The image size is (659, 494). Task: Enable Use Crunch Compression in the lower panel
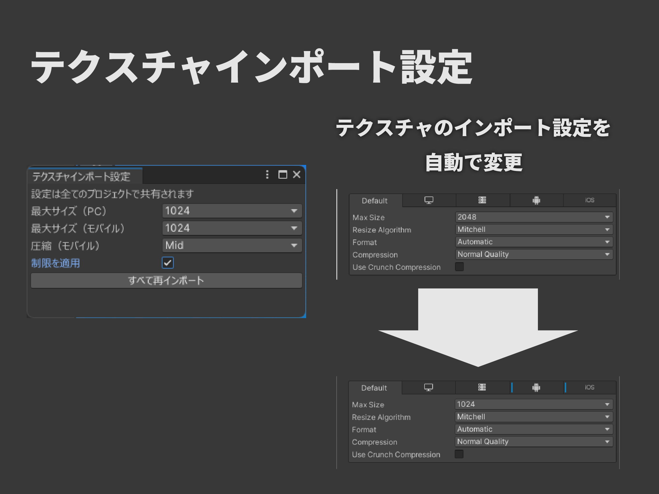[x=459, y=454]
